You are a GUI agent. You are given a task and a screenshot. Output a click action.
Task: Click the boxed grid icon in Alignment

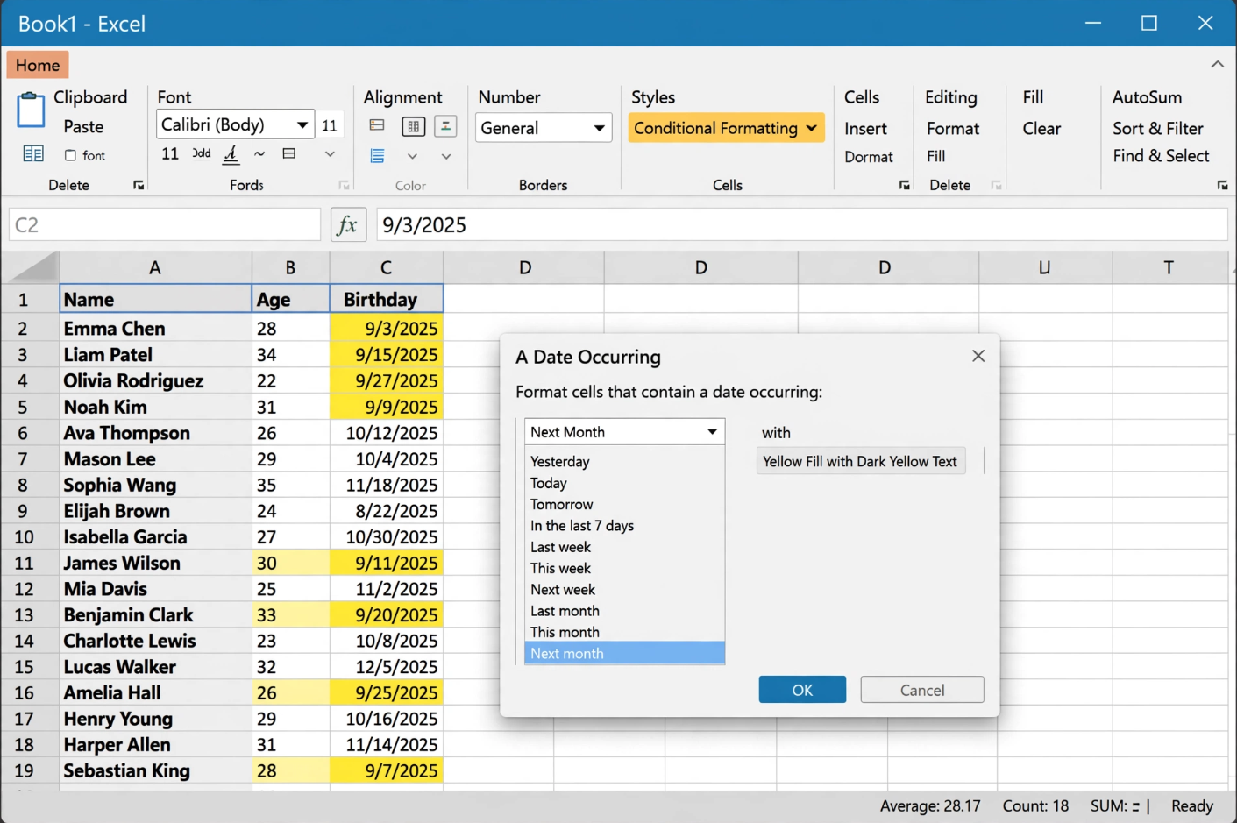(413, 126)
